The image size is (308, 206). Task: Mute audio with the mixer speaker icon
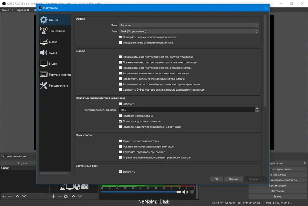click(185, 192)
